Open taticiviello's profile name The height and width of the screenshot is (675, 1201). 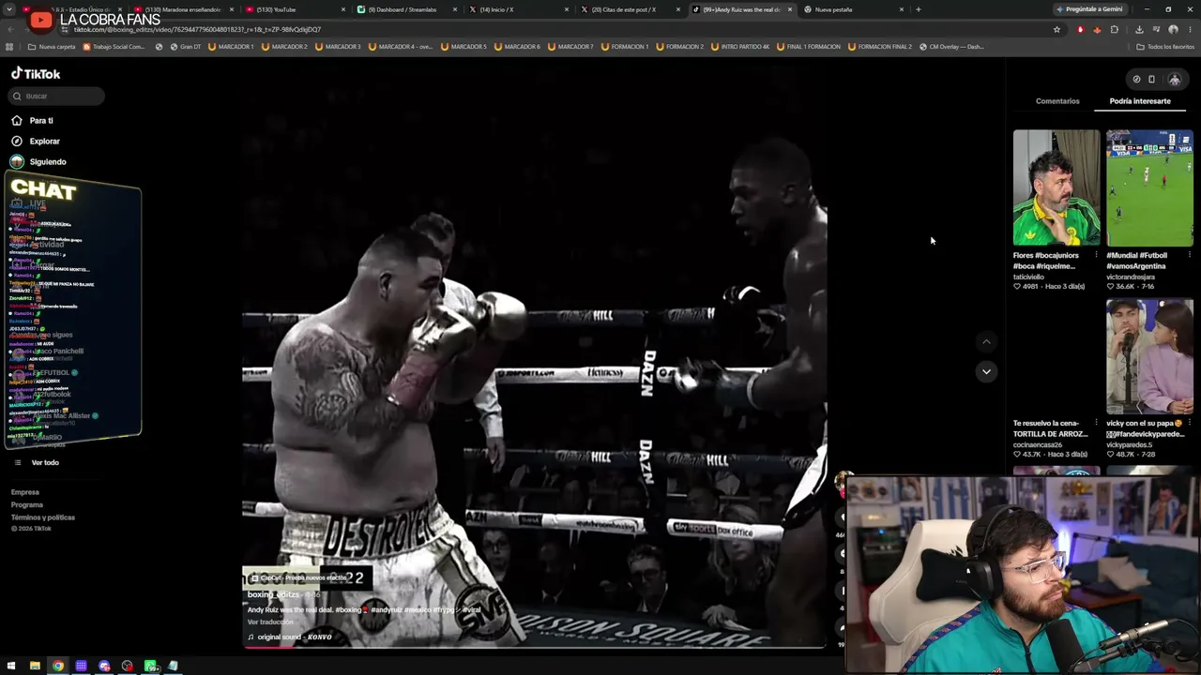tap(1033, 277)
